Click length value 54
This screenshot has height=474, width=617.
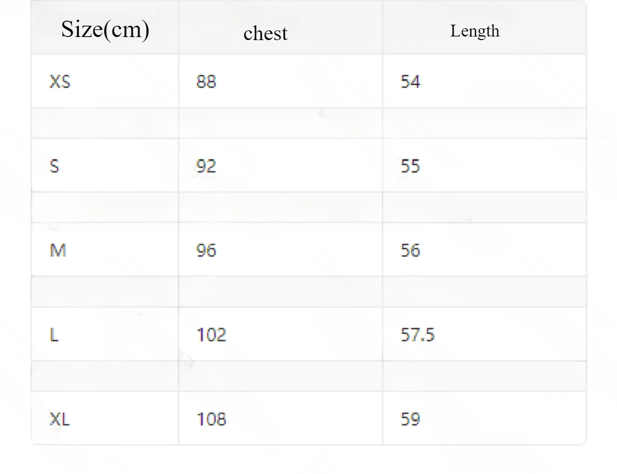click(411, 81)
